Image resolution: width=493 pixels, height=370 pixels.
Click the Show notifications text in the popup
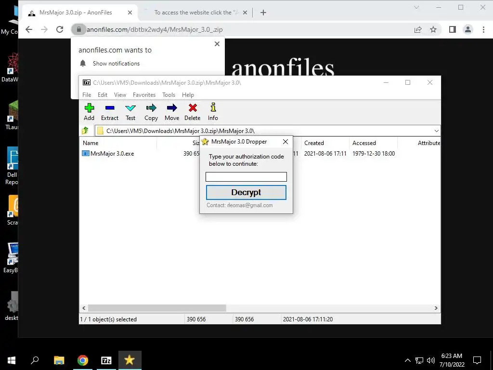point(117,64)
